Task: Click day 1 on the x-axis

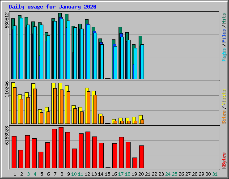Action: click(x=15, y=174)
